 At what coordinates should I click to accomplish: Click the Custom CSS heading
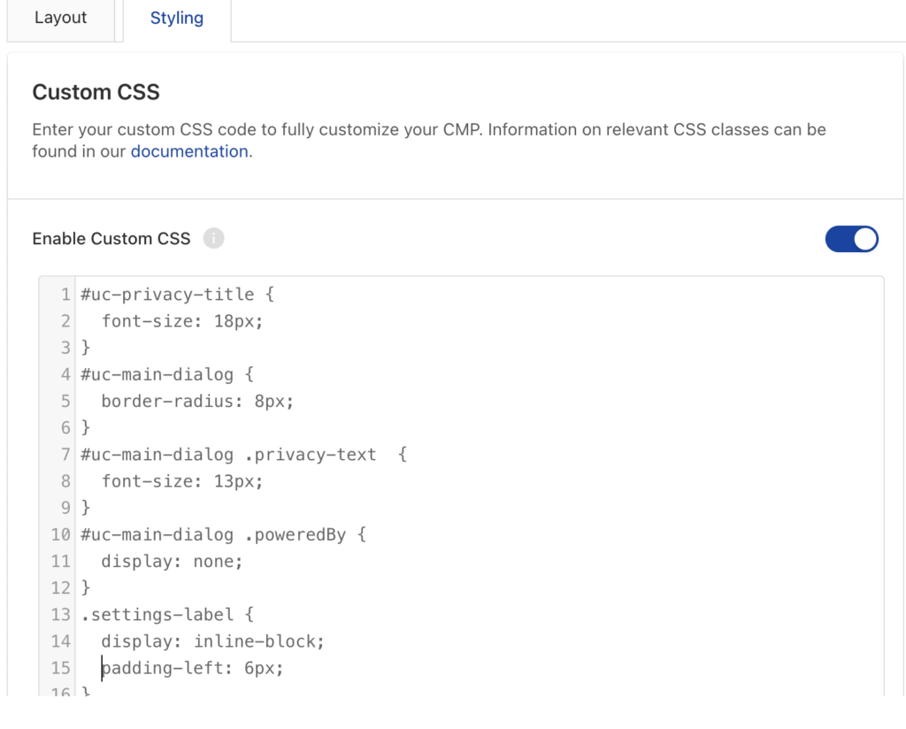[96, 92]
